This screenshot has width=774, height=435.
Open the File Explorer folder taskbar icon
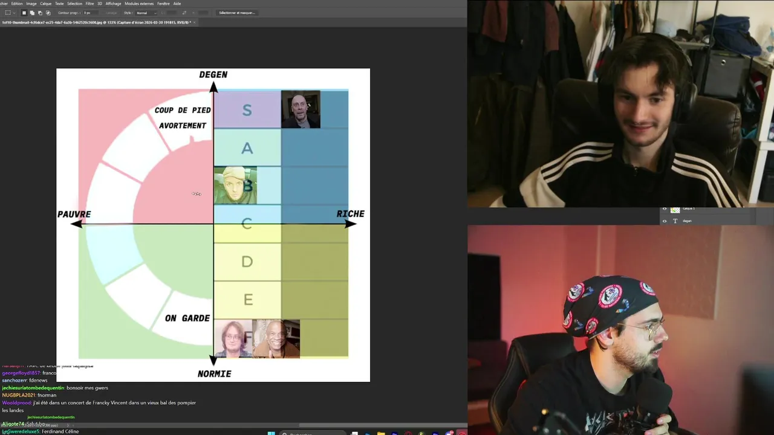click(381, 433)
